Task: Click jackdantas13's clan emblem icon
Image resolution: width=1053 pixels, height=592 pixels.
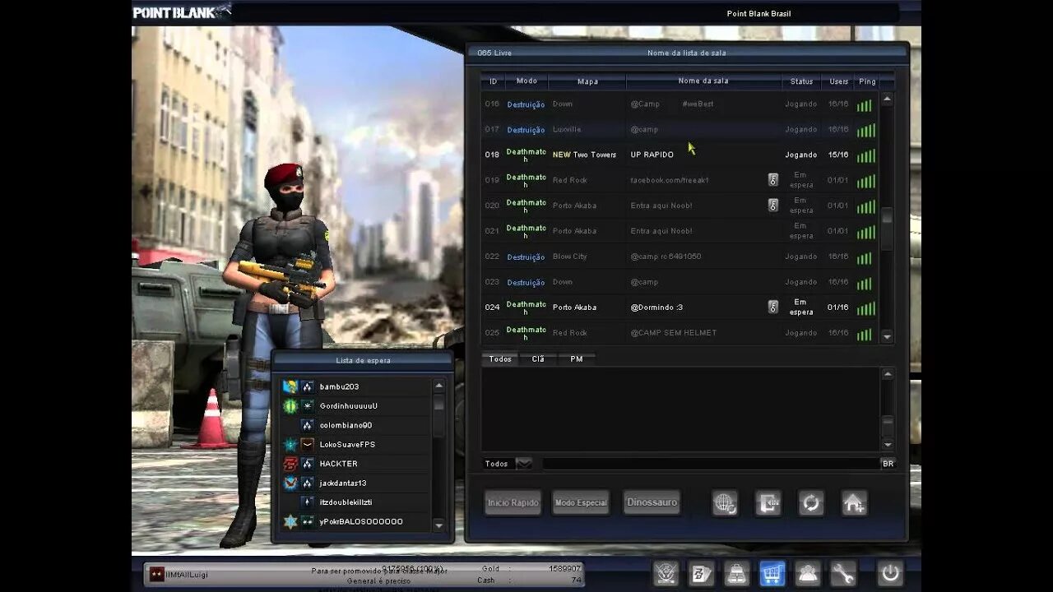Action: 290,483
